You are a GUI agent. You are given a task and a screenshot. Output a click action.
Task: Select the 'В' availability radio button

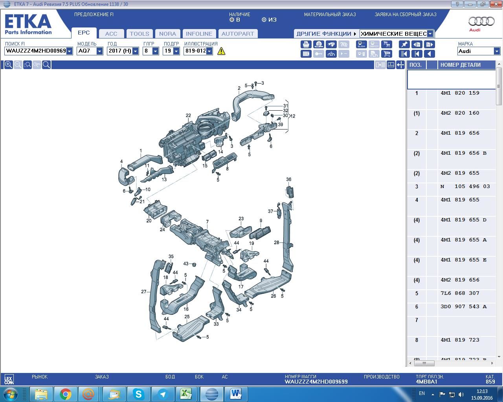[232, 20]
